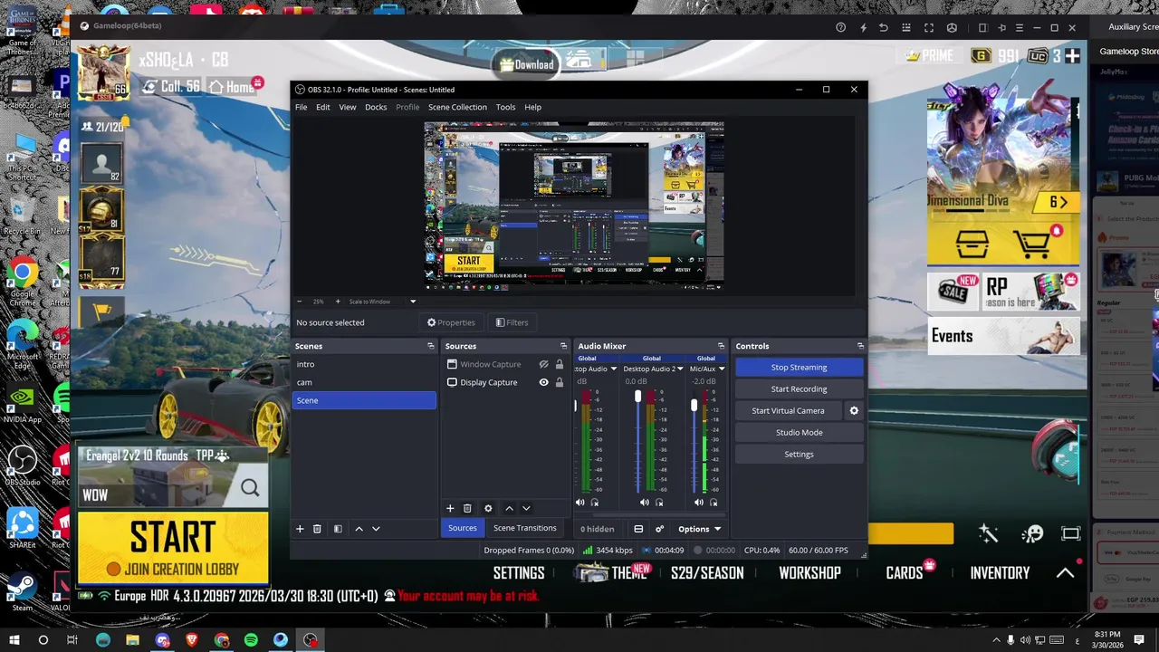
Task: Click Start Recording button
Action: pyautogui.click(x=799, y=389)
